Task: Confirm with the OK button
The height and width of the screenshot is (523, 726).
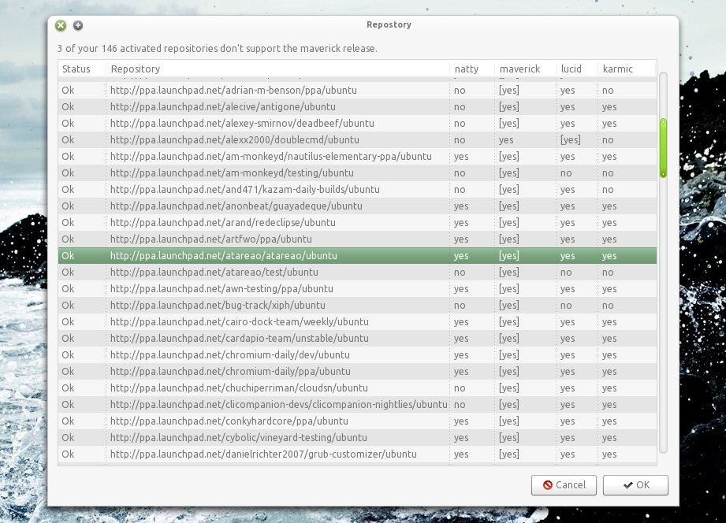Action: pyautogui.click(x=635, y=485)
